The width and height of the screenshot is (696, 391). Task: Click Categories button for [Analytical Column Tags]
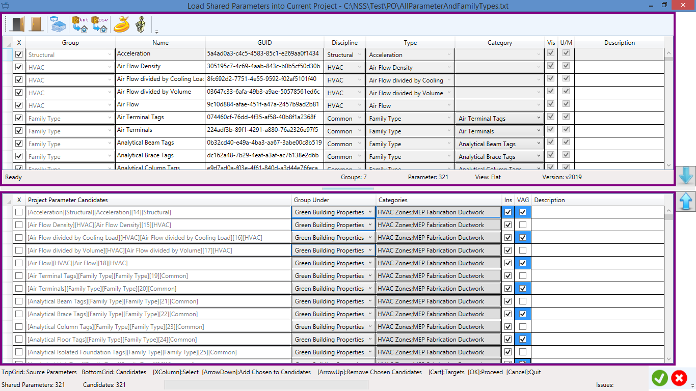point(439,326)
